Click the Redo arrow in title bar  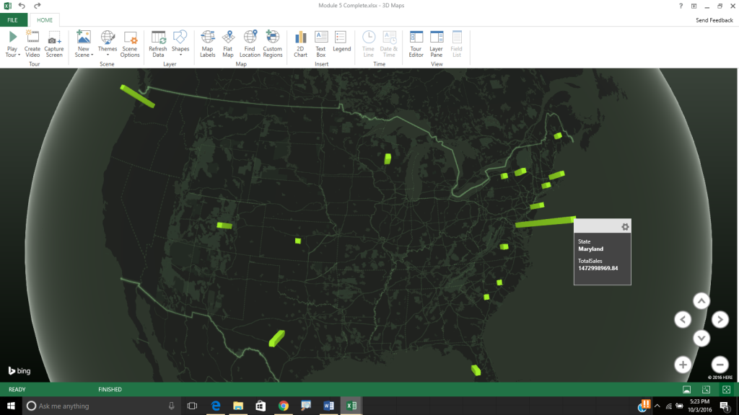click(x=38, y=6)
